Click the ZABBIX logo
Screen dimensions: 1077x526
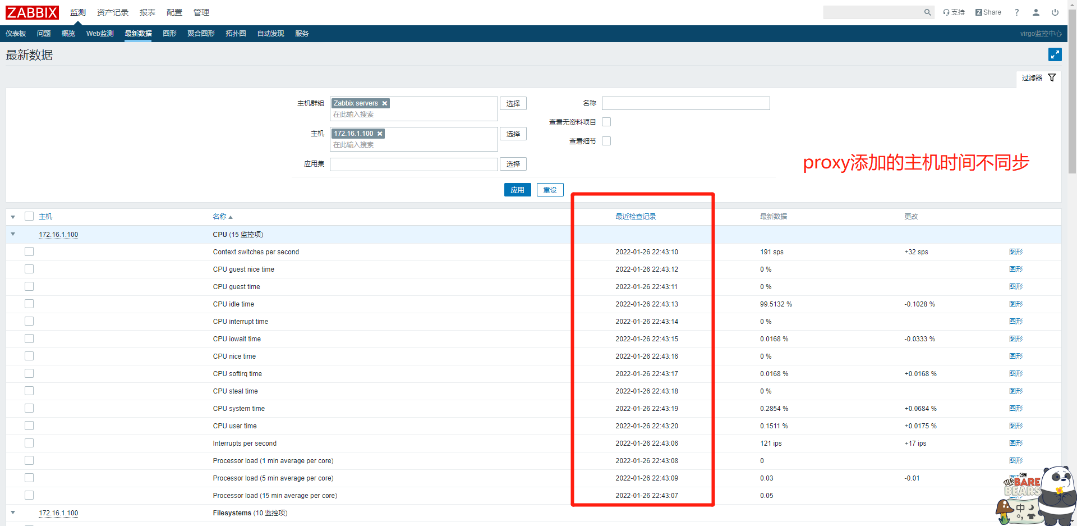point(32,12)
